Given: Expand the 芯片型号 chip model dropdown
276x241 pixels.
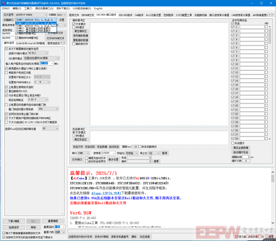Looking at the screenshot, I should coord(46,15).
